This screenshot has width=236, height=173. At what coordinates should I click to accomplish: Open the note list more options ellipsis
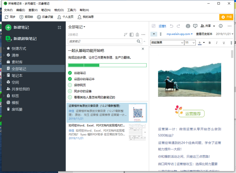coord(143,35)
